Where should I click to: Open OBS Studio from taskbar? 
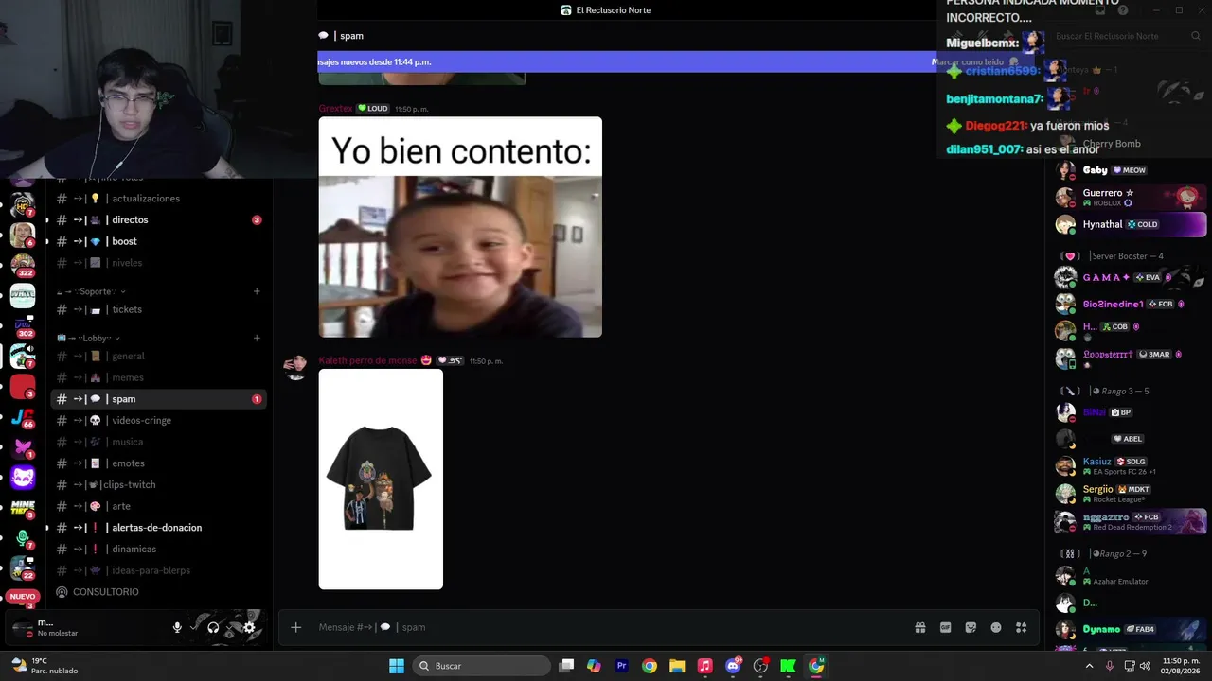coord(760,666)
